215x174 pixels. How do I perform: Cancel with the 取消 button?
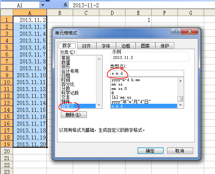180,151
